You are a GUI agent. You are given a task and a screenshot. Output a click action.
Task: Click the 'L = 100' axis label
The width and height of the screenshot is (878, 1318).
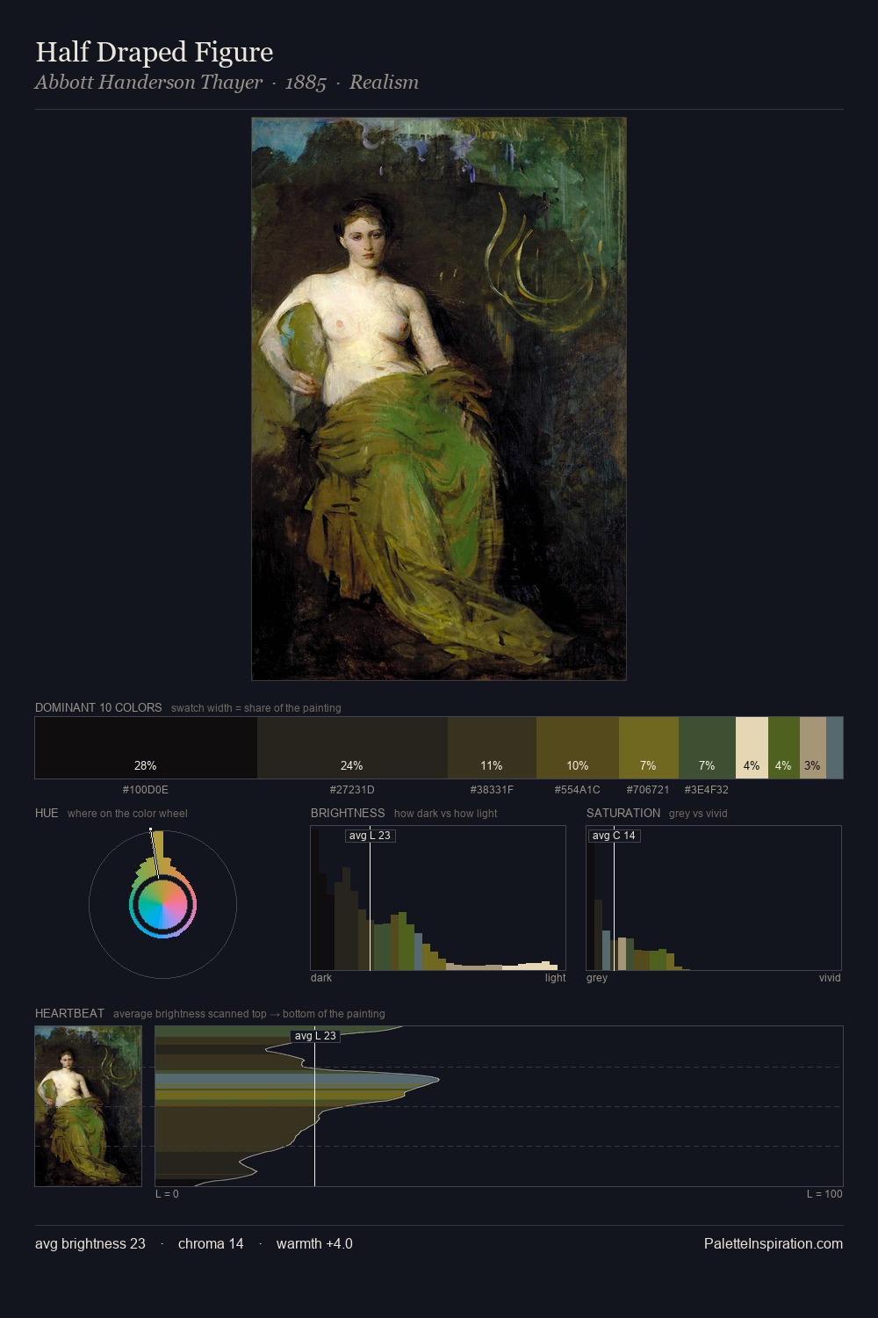824,1194
